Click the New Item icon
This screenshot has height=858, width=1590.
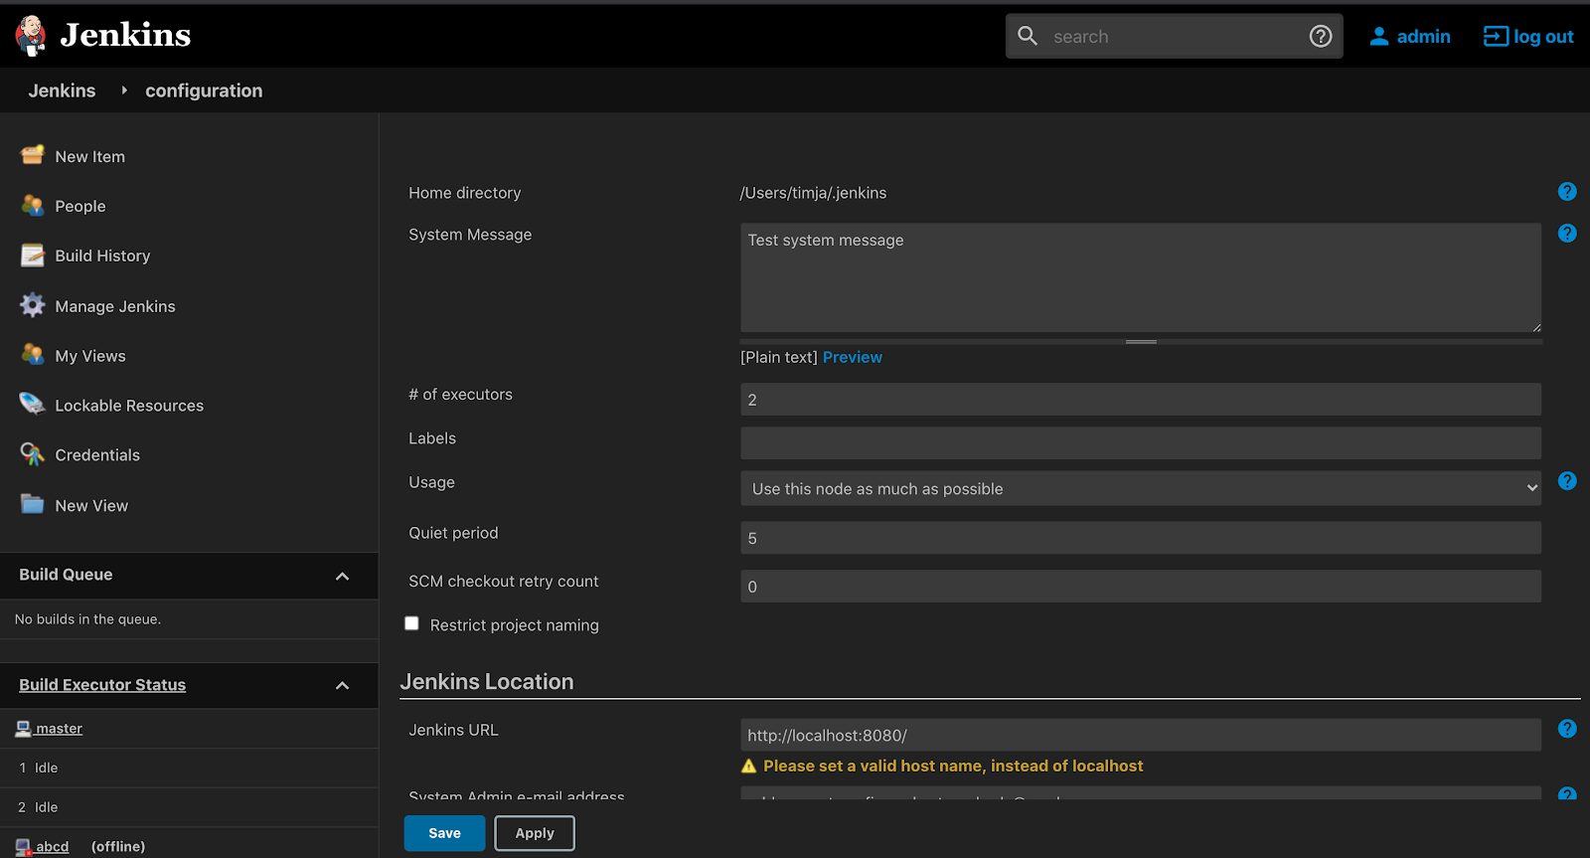(x=33, y=155)
